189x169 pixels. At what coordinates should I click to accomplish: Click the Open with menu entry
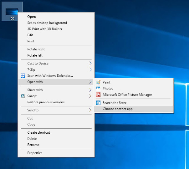tap(56, 82)
